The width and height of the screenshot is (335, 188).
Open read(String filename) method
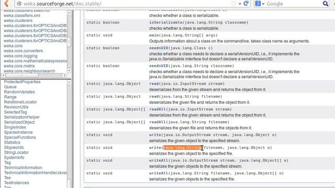(x=154, y=97)
